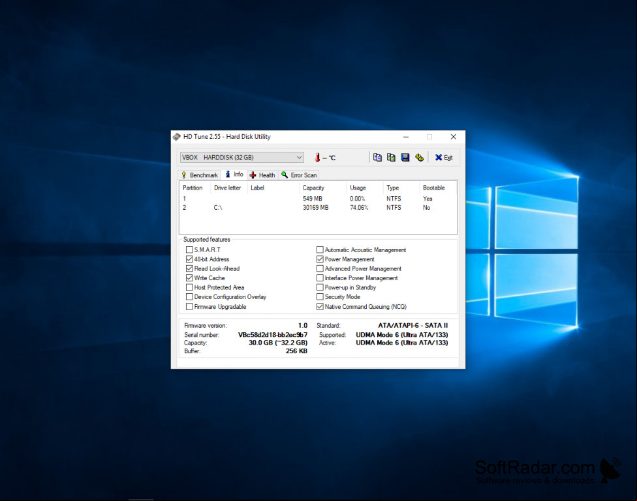Open the Health tab
The width and height of the screenshot is (637, 501).
262,175
